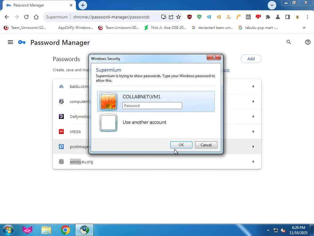The width and height of the screenshot is (314, 236).
Task: Select the woozy.eu.org password entry
Action: [x=157, y=162]
